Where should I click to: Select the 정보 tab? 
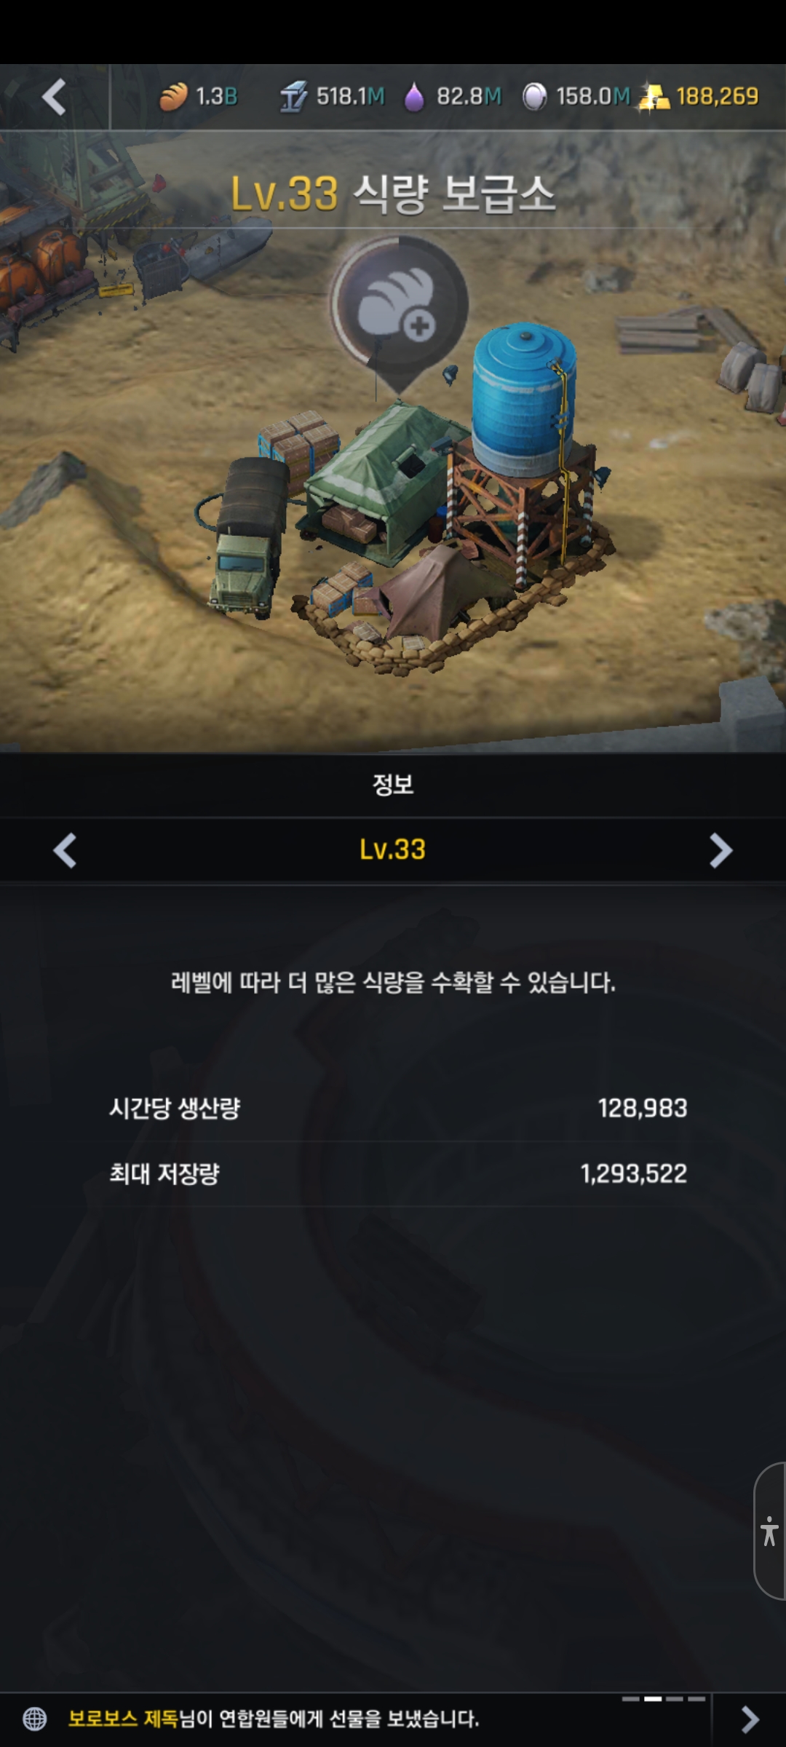393,785
